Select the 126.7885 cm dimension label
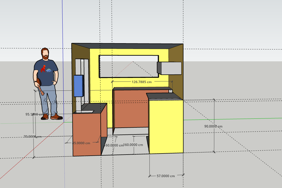The image size is (282, 188). tap(142, 82)
